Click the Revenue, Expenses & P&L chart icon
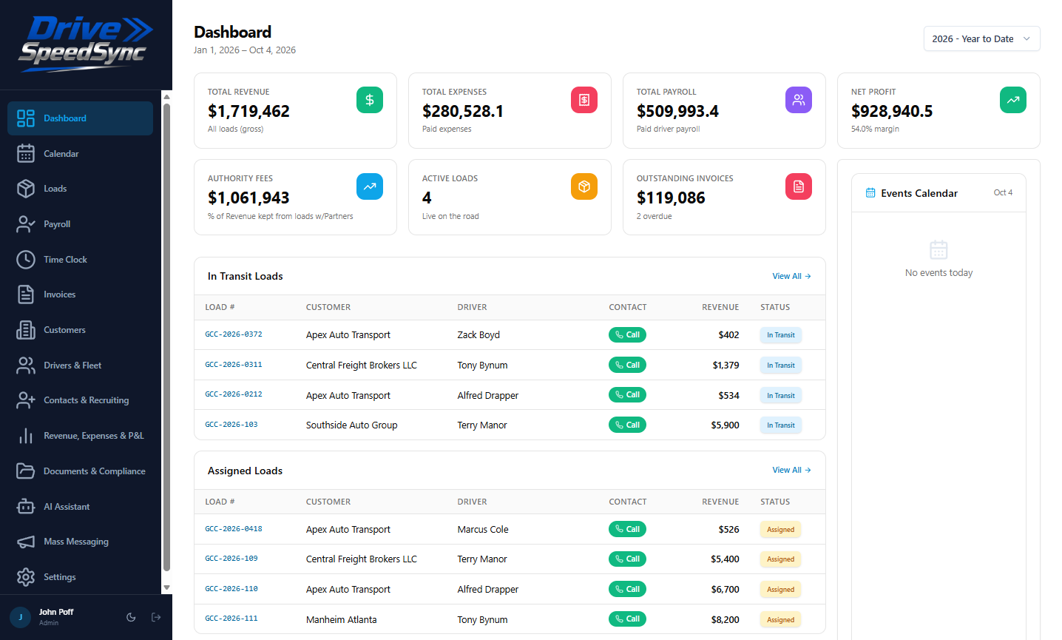Viewport: 1062px width, 640px height. click(x=26, y=436)
